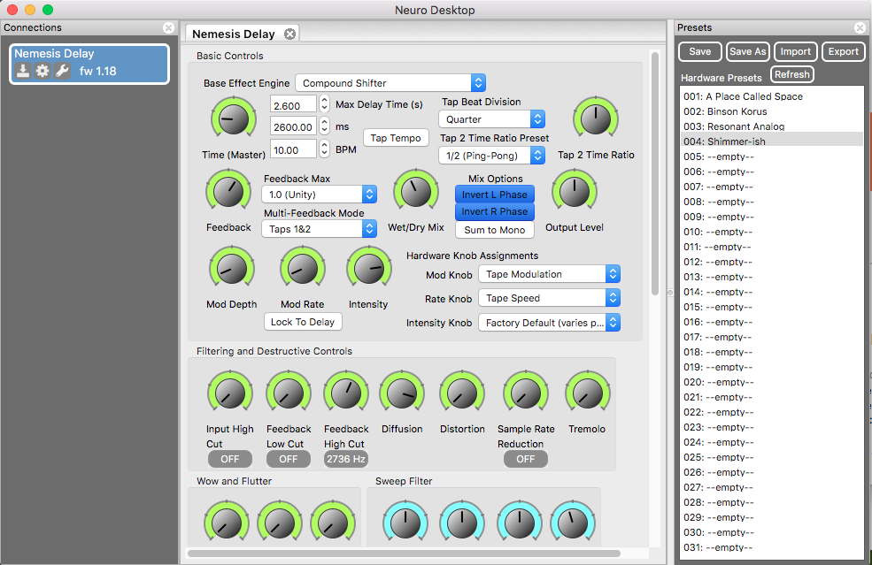
Task: Click the Time (Master) knob
Action: [x=234, y=118]
